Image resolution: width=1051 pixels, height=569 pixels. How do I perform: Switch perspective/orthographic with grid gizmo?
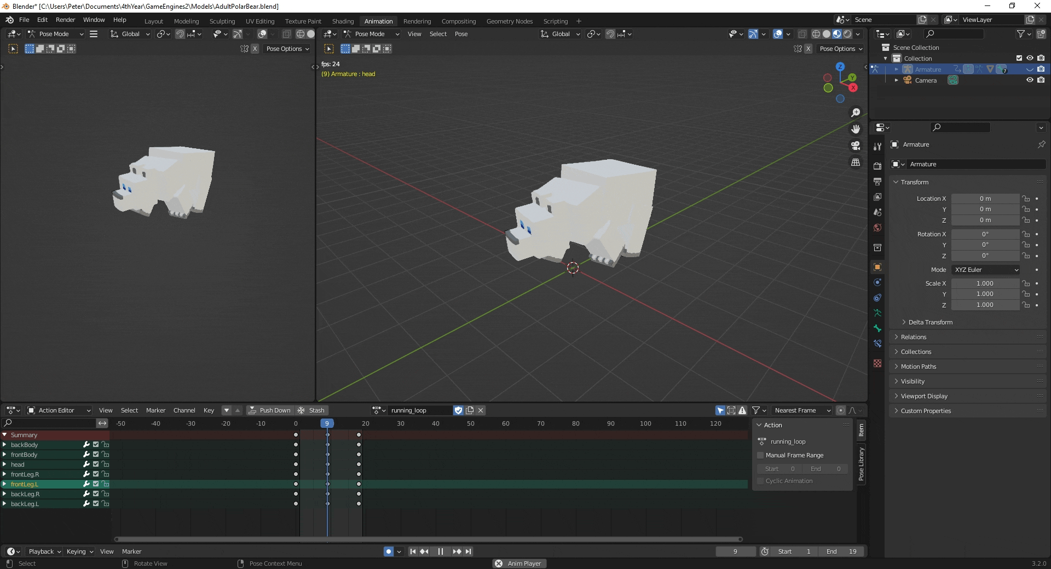855,162
